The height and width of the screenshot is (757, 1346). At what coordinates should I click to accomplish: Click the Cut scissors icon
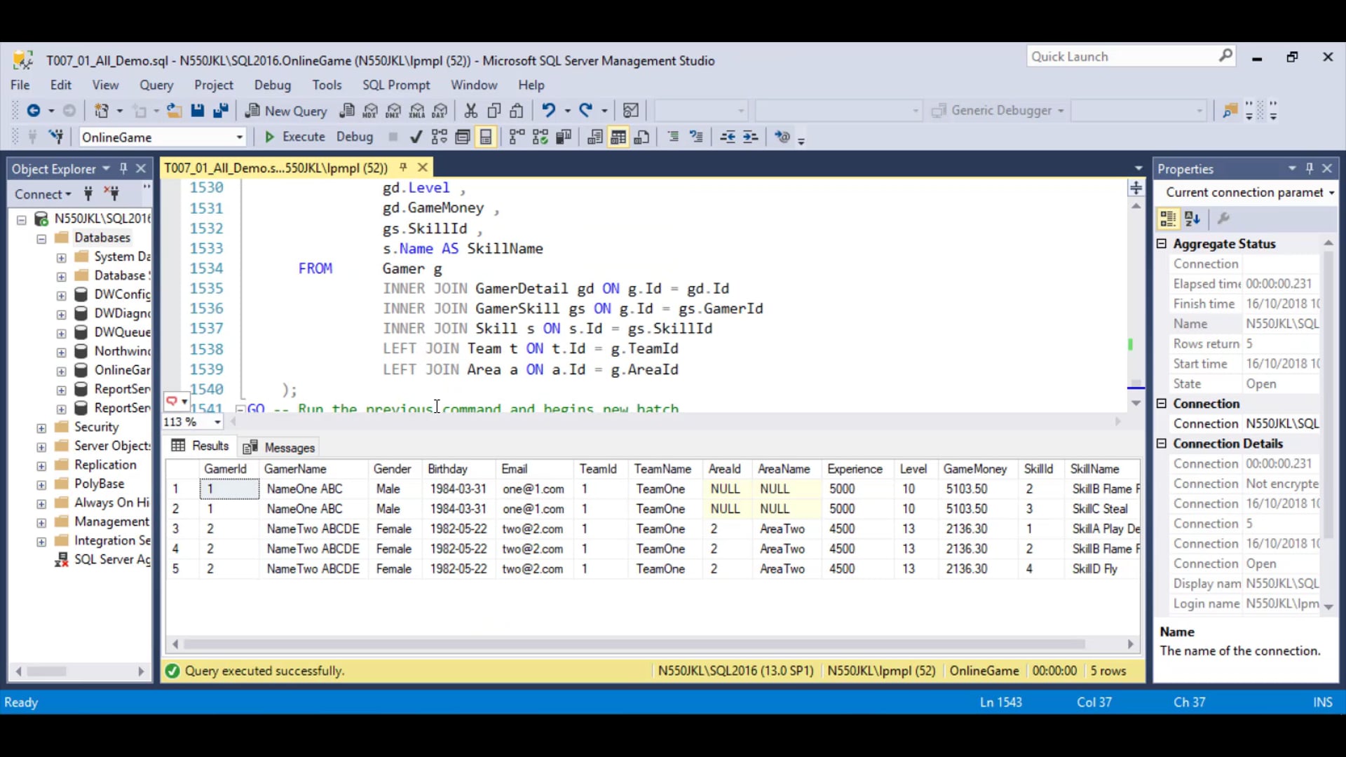click(470, 111)
